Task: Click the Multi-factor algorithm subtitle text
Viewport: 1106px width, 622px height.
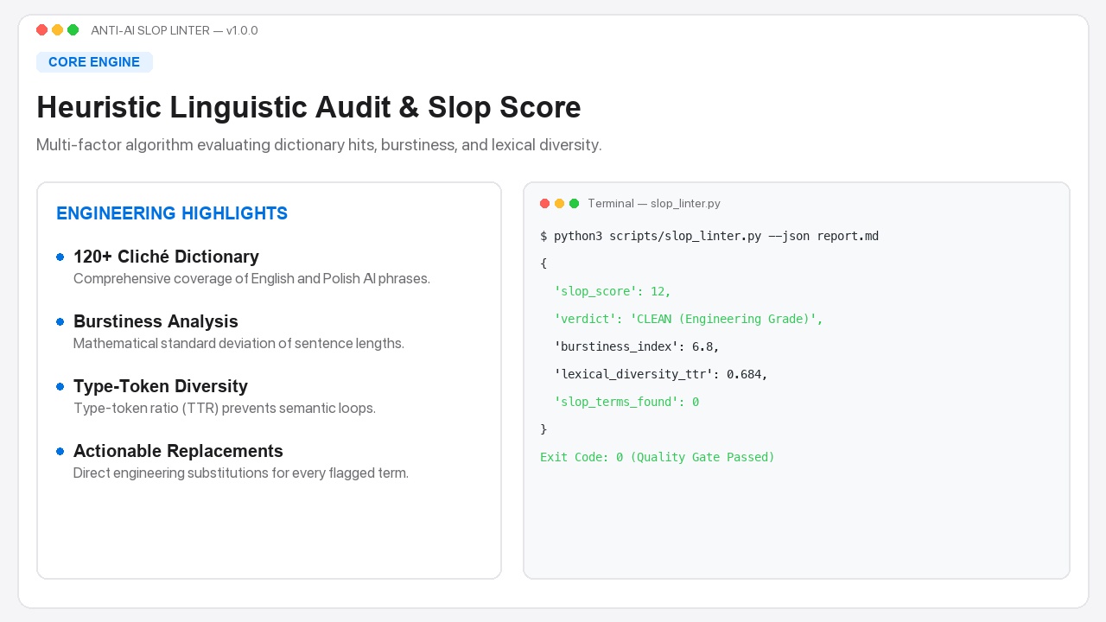Action: click(319, 145)
